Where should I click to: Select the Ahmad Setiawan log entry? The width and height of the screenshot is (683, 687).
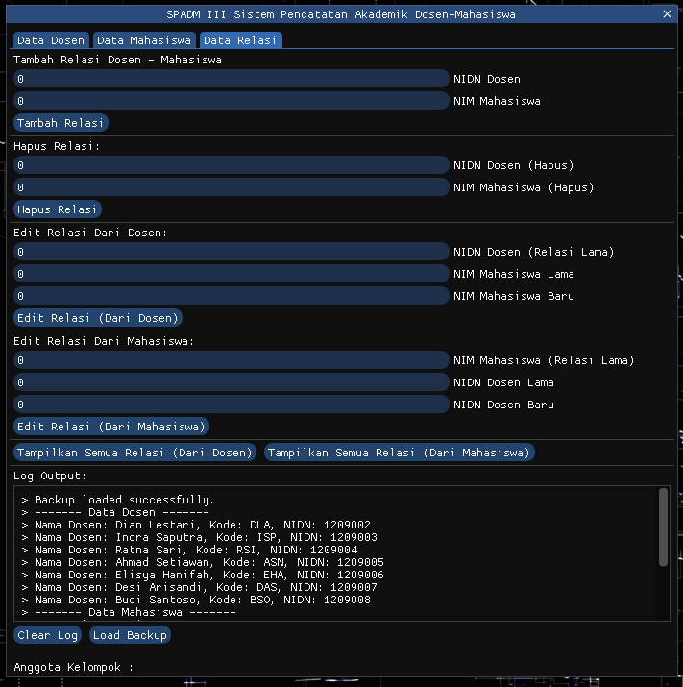click(203, 562)
